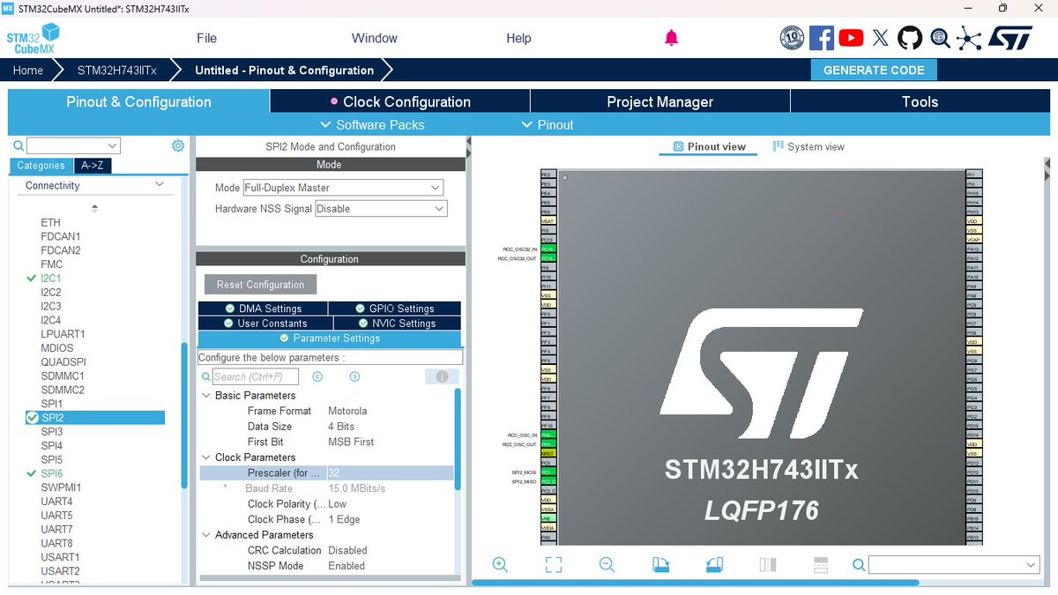Image resolution: width=1058 pixels, height=595 pixels.
Task: Click the GENERATE CODE button
Action: coord(874,71)
